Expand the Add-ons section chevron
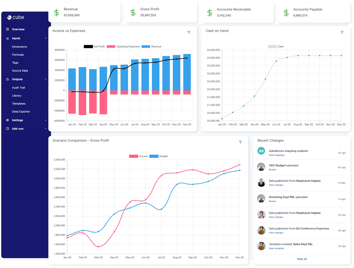 point(46,129)
